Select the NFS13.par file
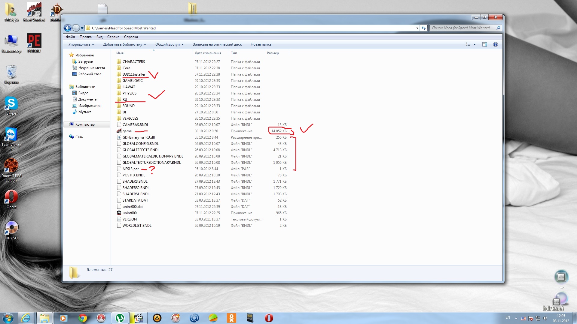The width and height of the screenshot is (577, 324). 130,169
